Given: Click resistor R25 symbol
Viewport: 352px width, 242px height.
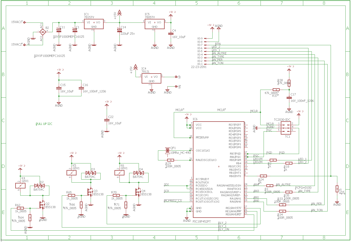Looking at the screenshot, I should (337, 189).
